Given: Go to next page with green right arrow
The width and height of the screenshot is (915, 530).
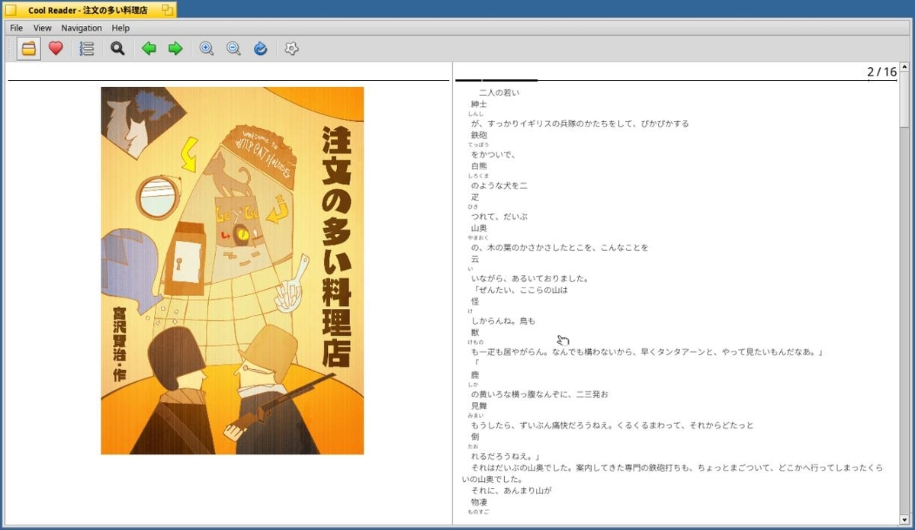Looking at the screenshot, I should (175, 49).
